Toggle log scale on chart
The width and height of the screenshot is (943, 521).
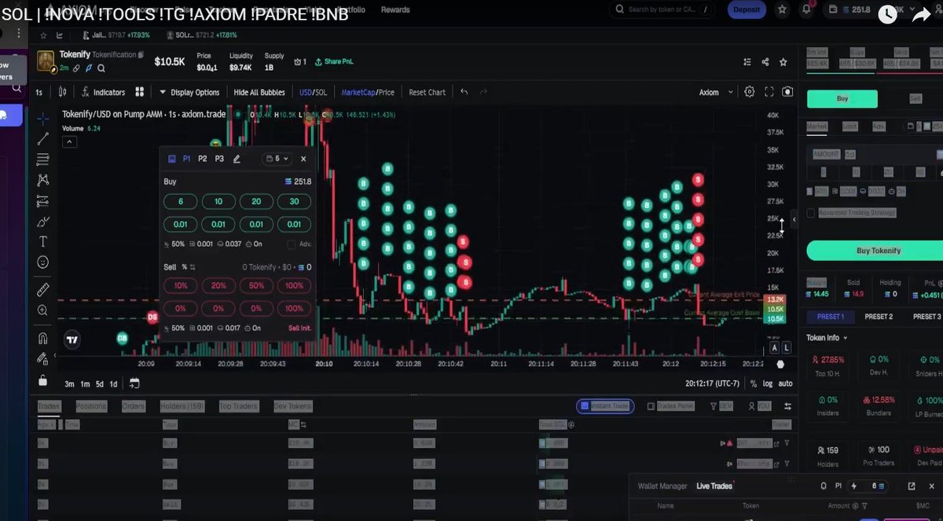pyautogui.click(x=768, y=383)
